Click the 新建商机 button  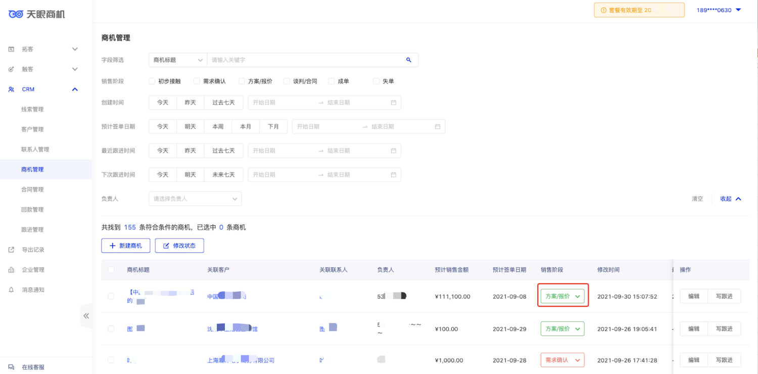126,246
